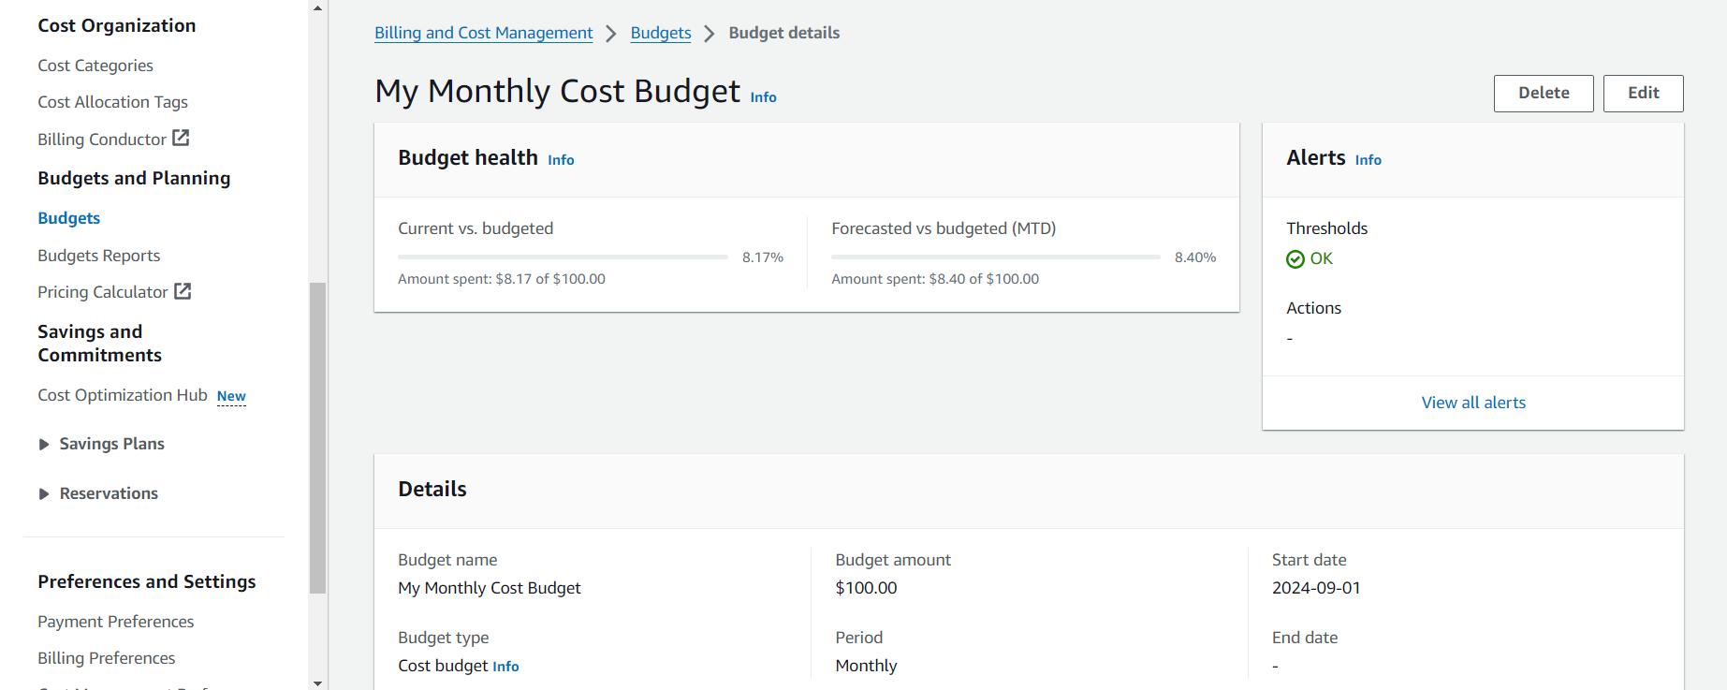The image size is (1727, 690).
Task: View all alerts
Action: pyautogui.click(x=1473, y=403)
